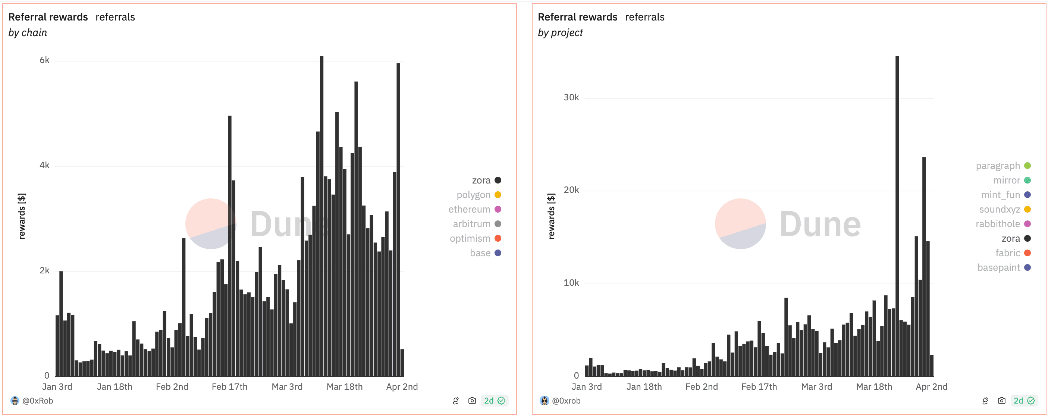Toggle ethereum series in chain legend
Screen dimensions: 1048x417
click(474, 210)
